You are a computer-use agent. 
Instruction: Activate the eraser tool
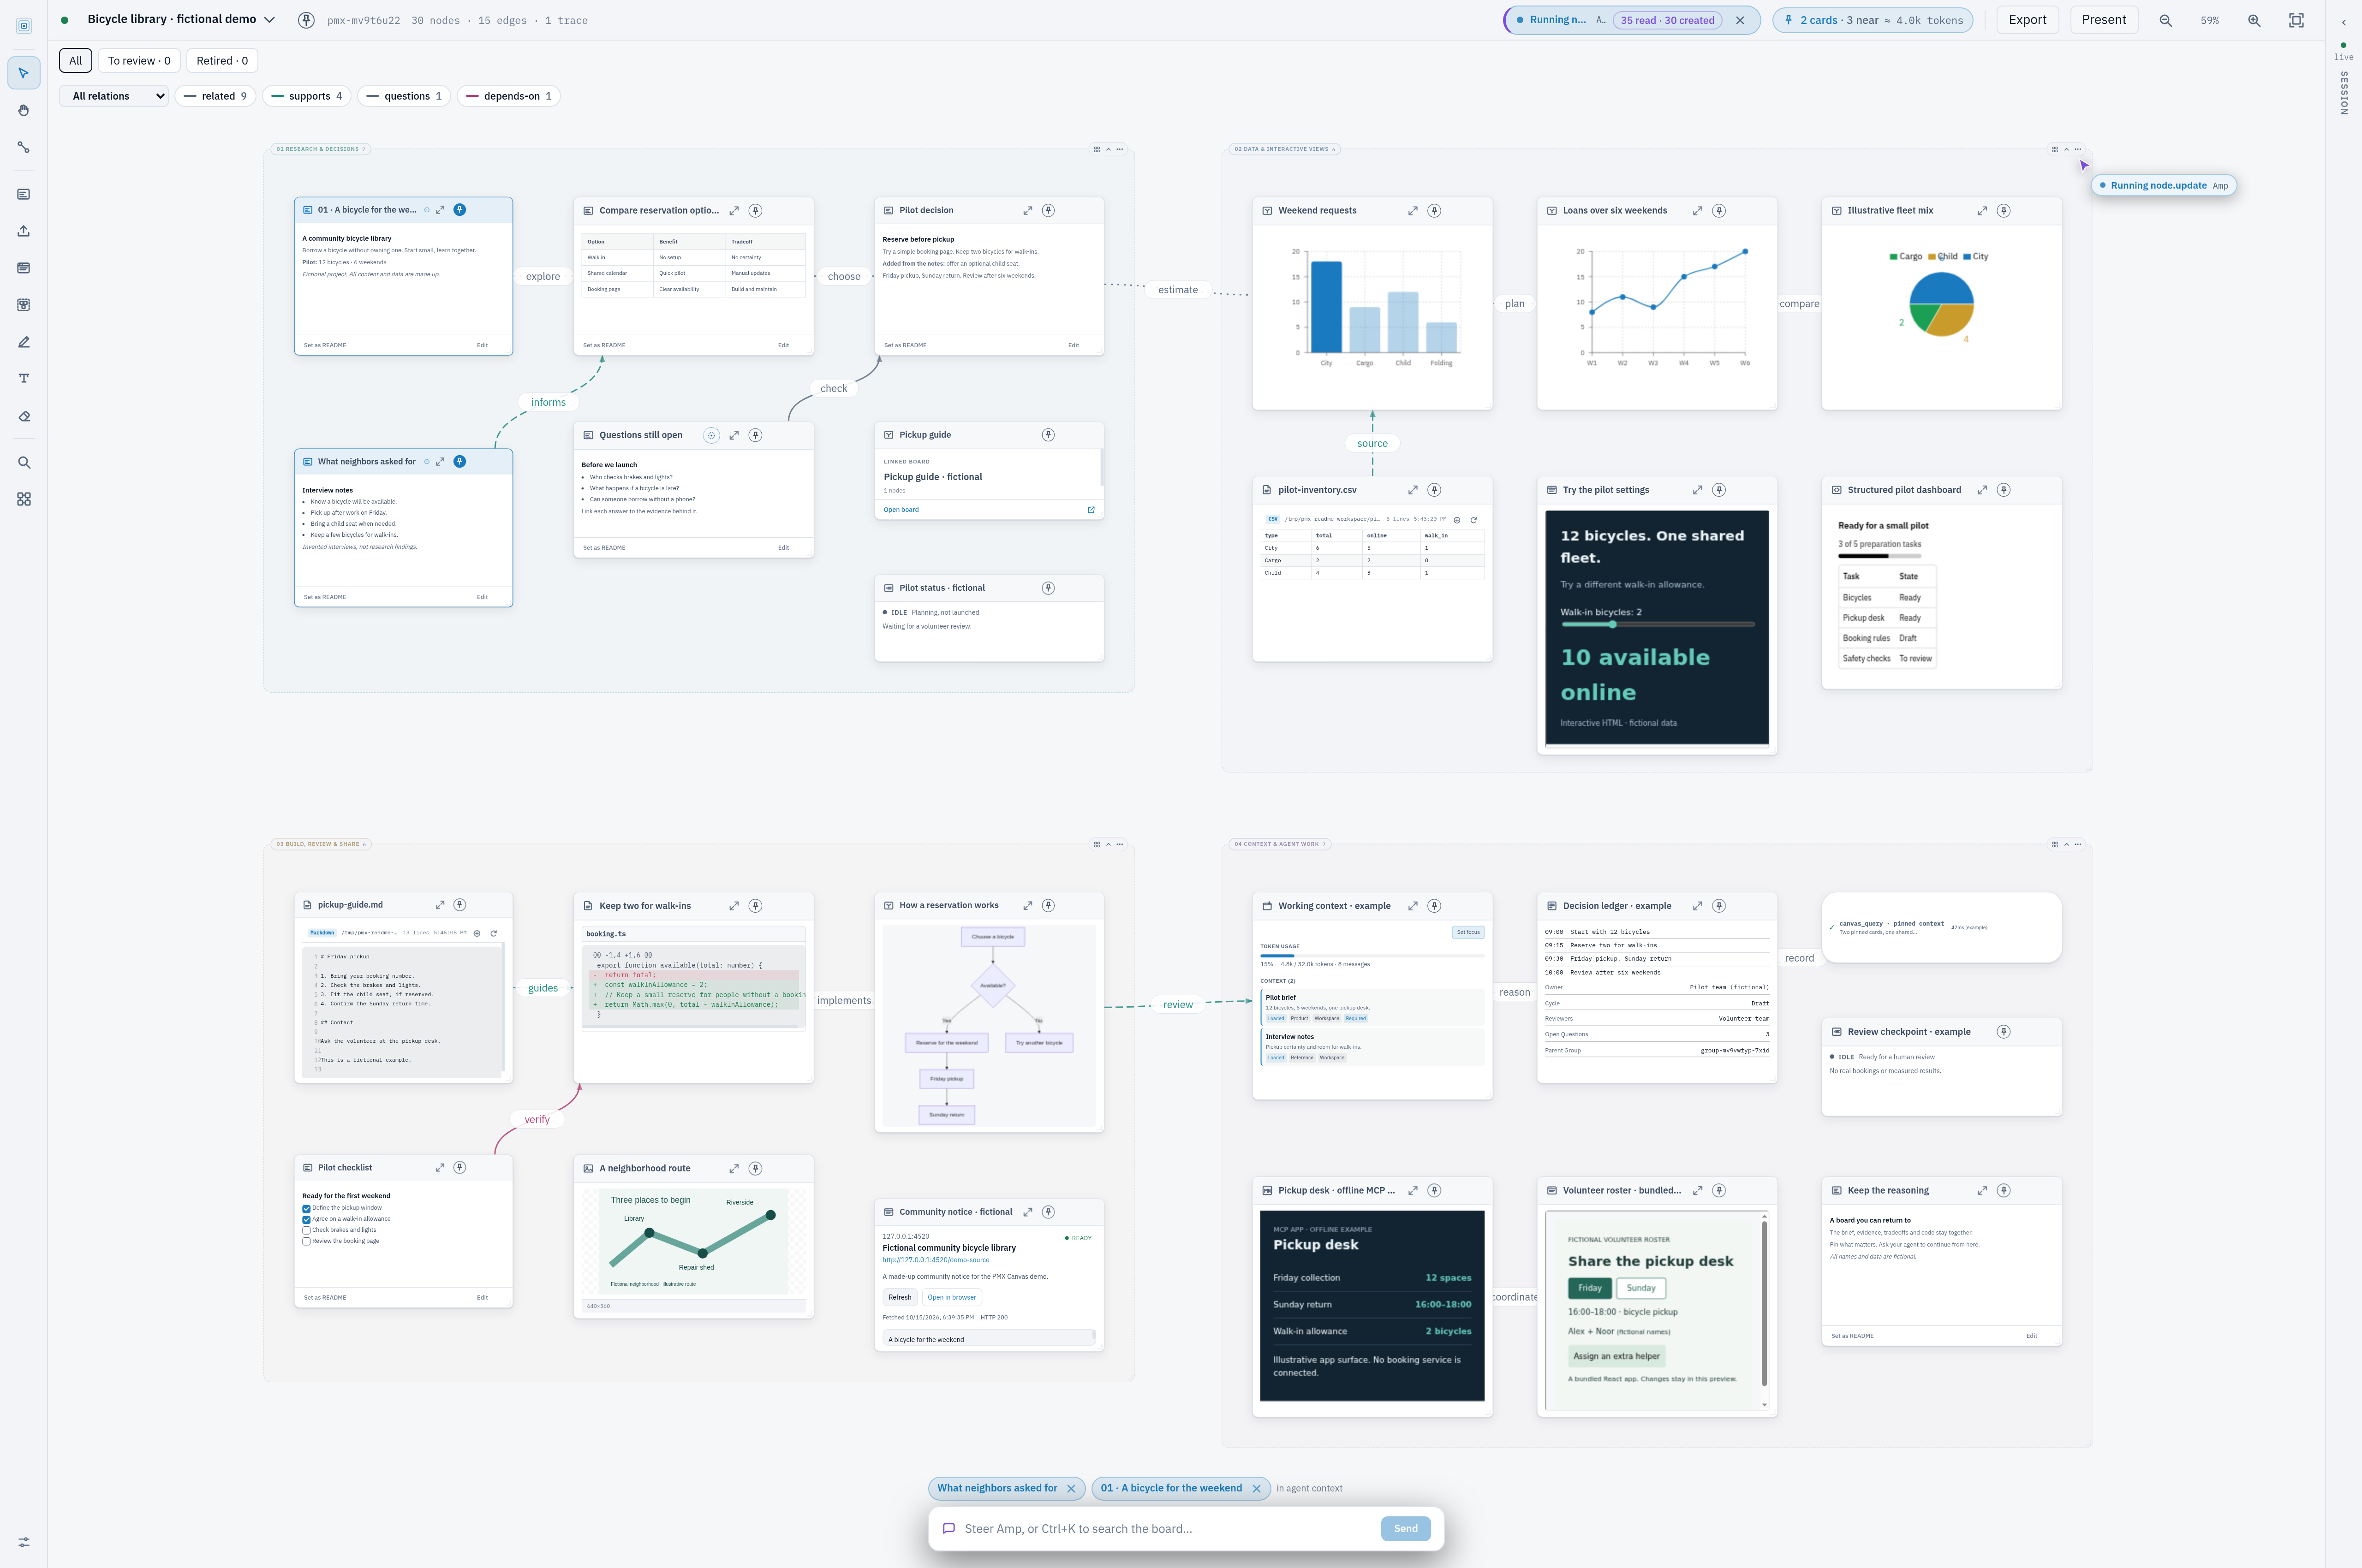[24, 416]
